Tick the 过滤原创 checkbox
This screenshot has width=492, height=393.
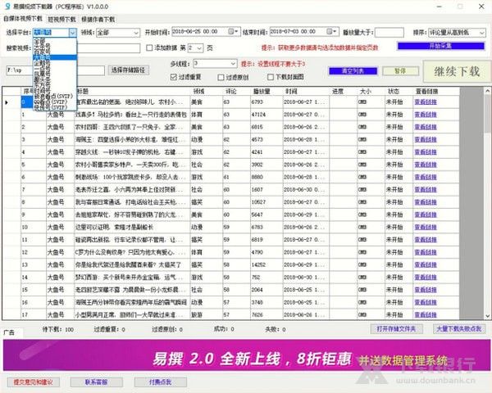point(221,77)
